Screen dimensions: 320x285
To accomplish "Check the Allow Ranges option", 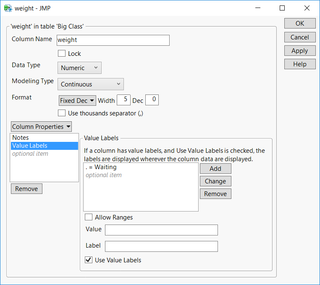I will point(89,217).
